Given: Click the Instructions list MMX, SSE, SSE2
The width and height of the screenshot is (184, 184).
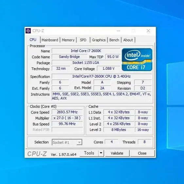Looking at the screenshot, I should (x=101, y=96).
